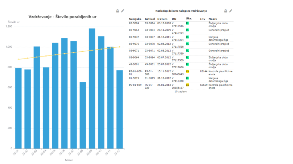Click the shortest bar for month 23-08
The height and width of the screenshot is (164, 293).
point(83,115)
